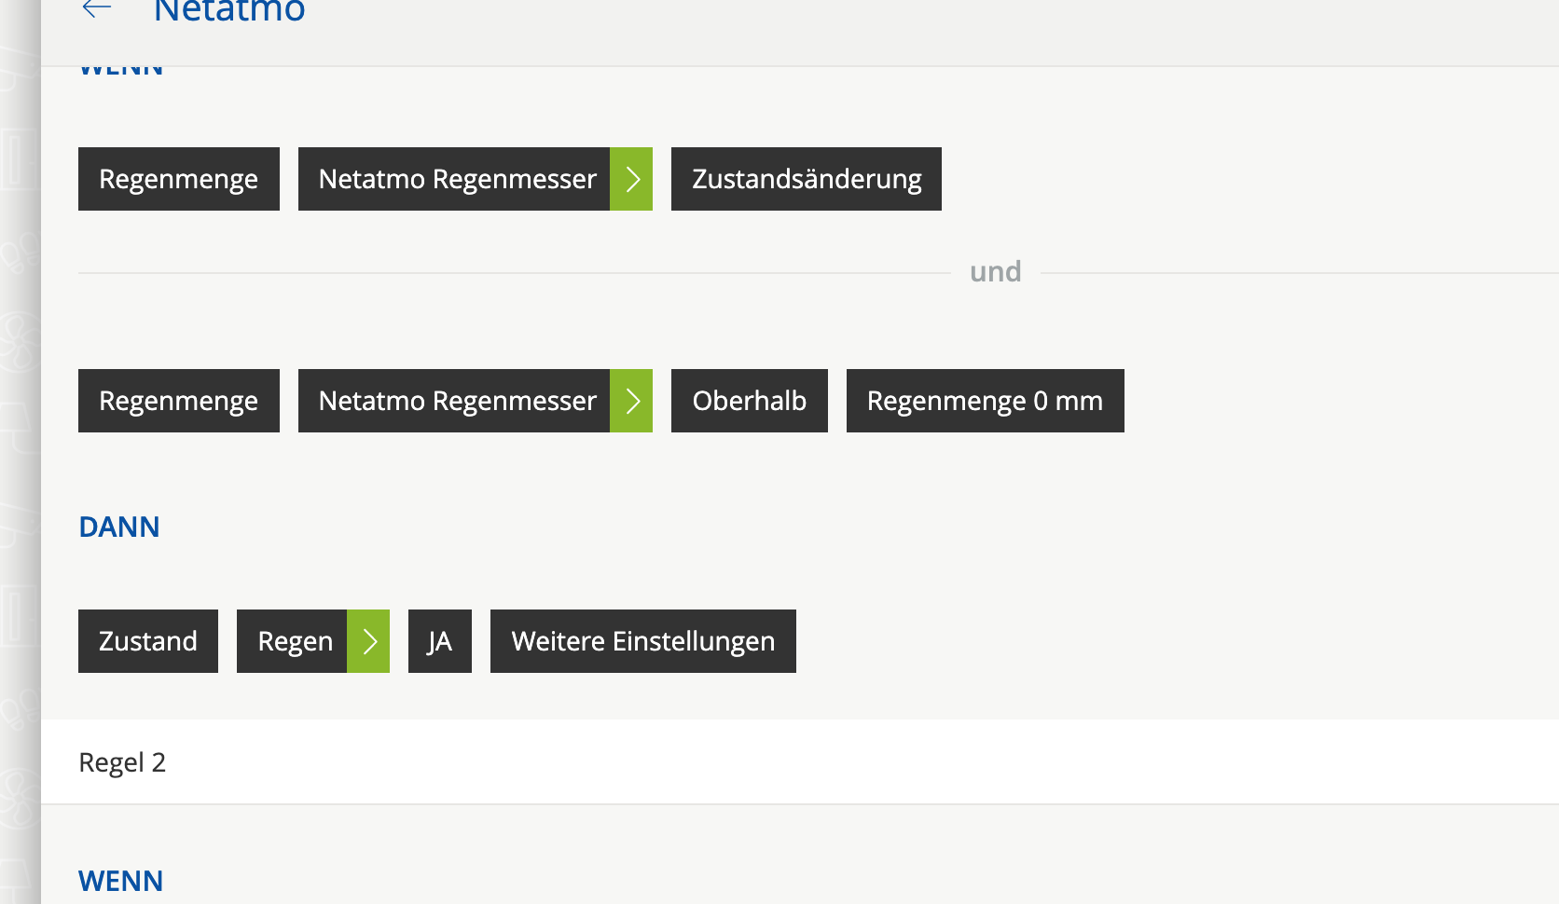Click the DANN section heading

pyautogui.click(x=119, y=527)
